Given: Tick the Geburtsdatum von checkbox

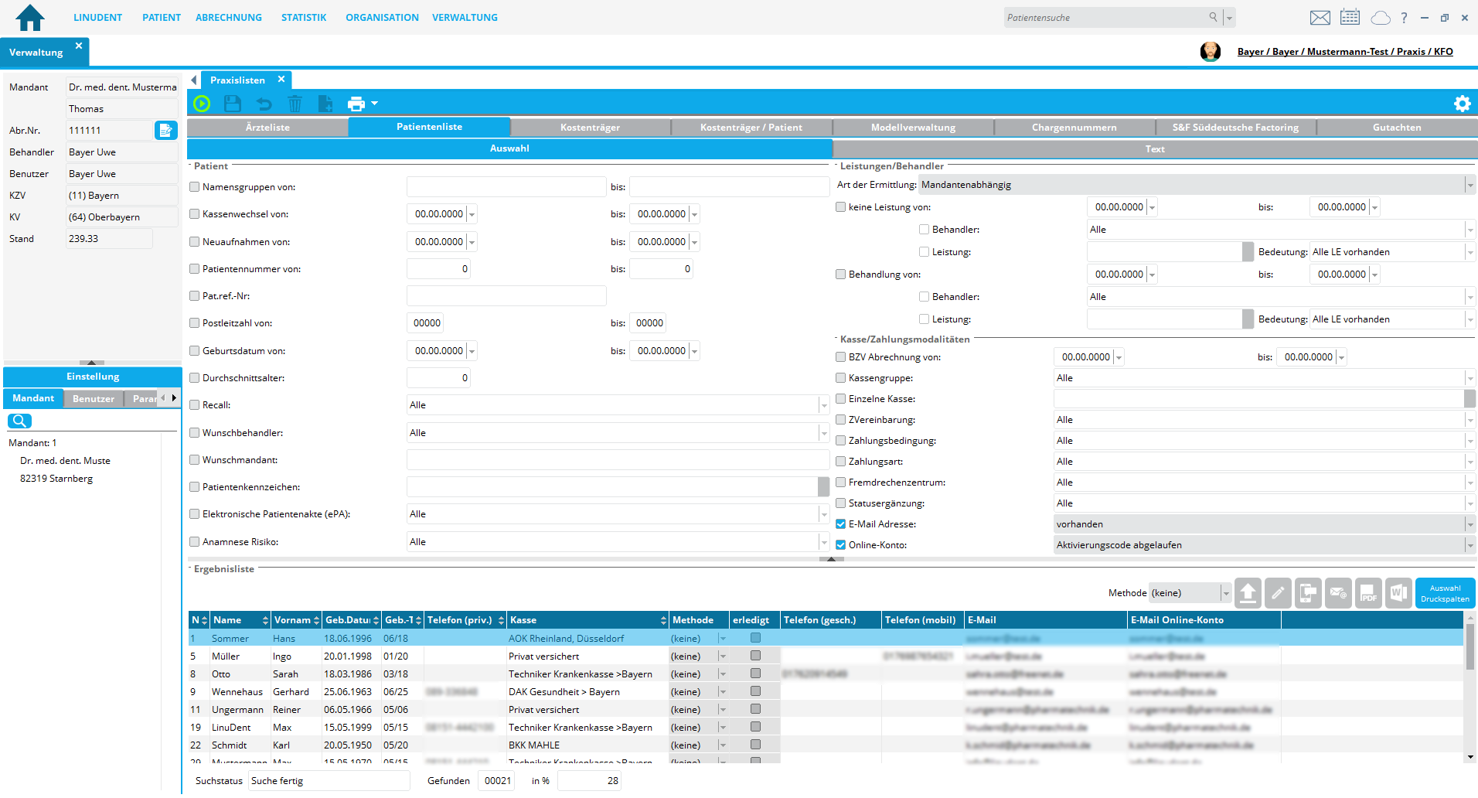Looking at the screenshot, I should coord(195,351).
